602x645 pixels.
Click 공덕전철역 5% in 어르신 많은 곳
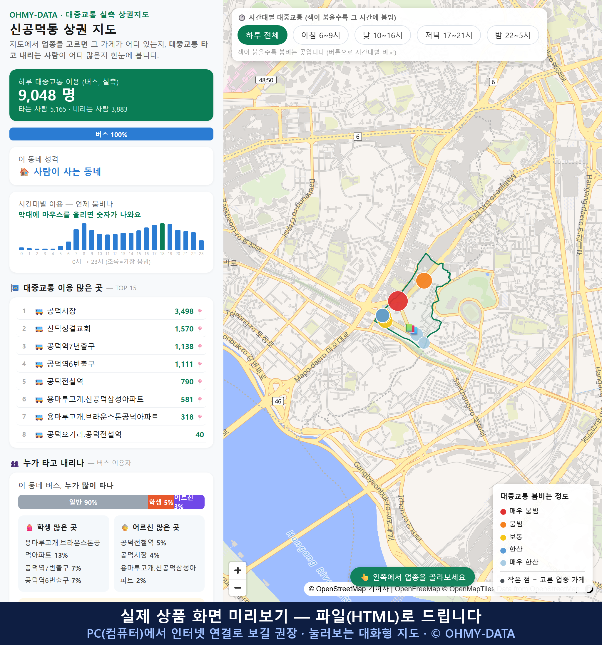tap(143, 543)
